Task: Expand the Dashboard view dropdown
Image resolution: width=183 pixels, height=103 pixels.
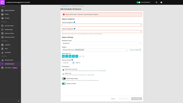Action: 102,43
